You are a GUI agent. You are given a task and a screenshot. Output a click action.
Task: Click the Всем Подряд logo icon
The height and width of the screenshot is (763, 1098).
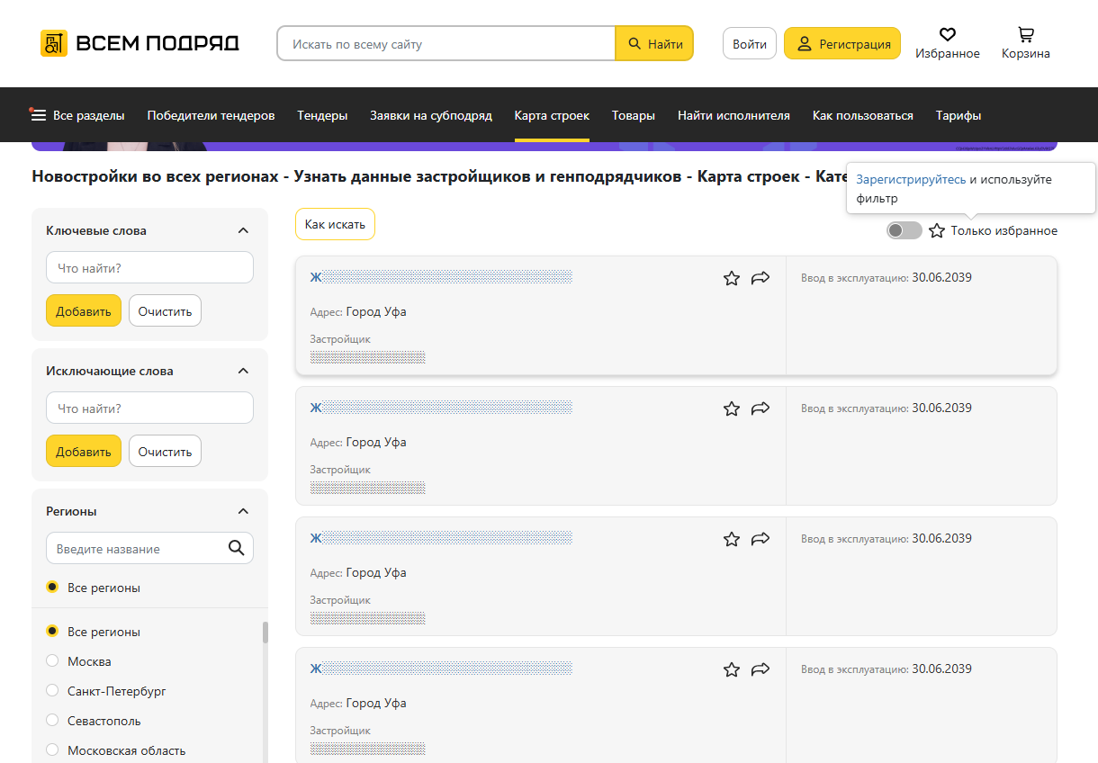(x=54, y=43)
